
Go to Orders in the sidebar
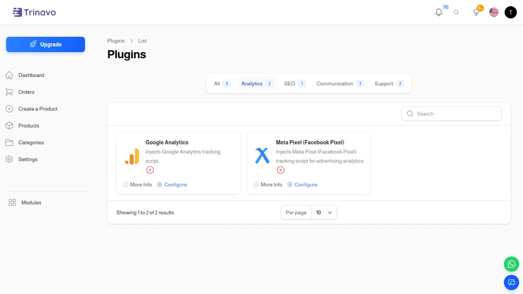(27, 92)
